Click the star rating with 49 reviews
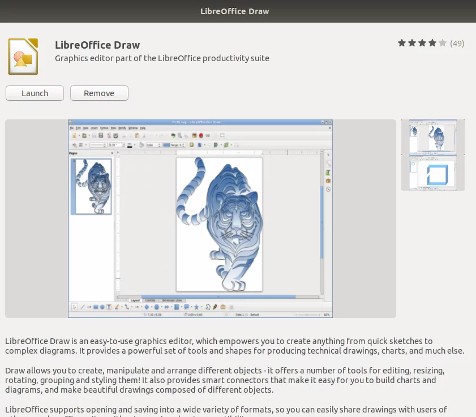476x417 pixels. 431,44
